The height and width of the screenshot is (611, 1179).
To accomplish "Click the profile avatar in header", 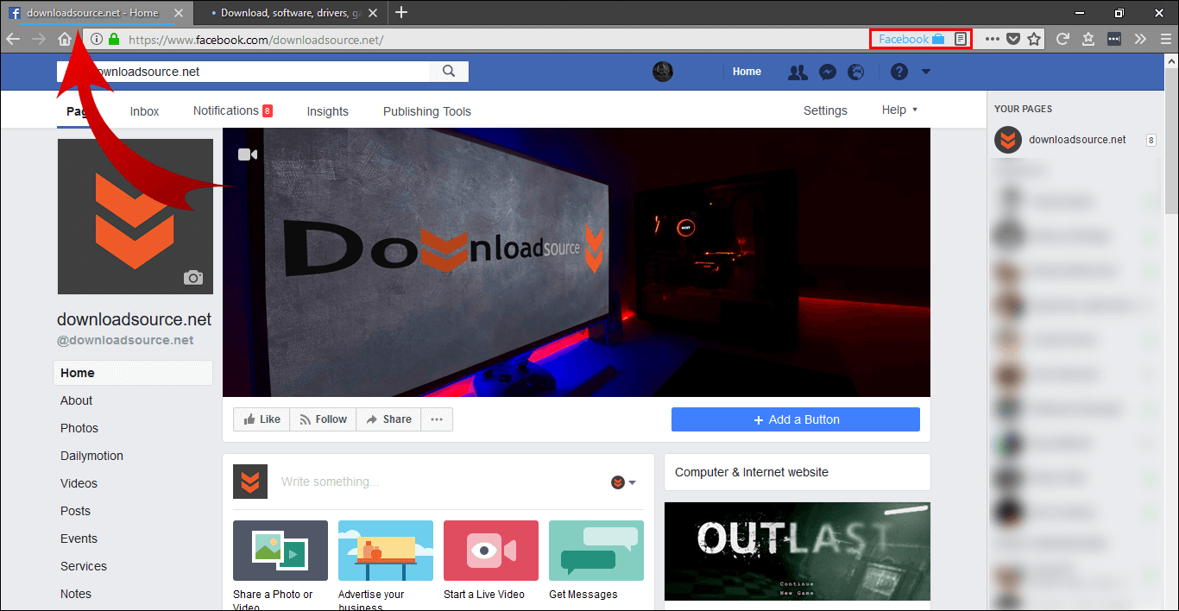I will coord(662,72).
